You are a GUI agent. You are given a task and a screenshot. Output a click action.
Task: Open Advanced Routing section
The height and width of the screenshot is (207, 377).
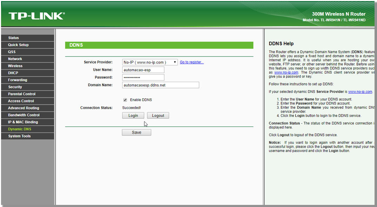point(27,108)
